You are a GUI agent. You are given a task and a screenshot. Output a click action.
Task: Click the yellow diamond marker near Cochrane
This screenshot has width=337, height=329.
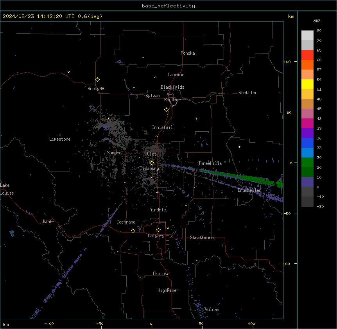pos(133,231)
